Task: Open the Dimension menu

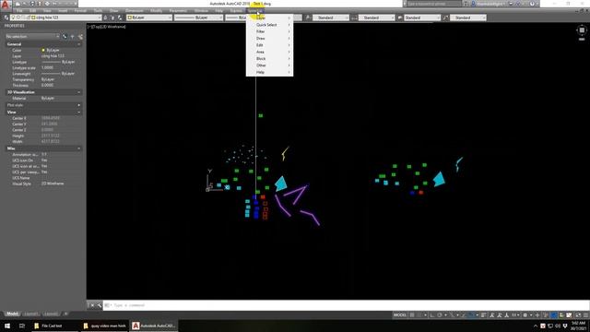Action: pyautogui.click(x=135, y=11)
